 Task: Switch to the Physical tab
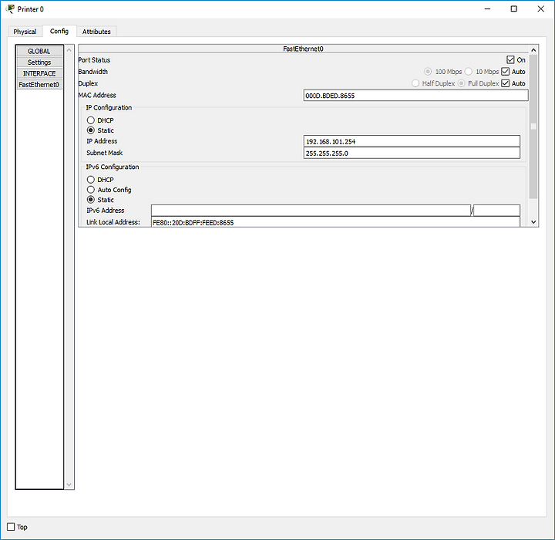click(25, 32)
